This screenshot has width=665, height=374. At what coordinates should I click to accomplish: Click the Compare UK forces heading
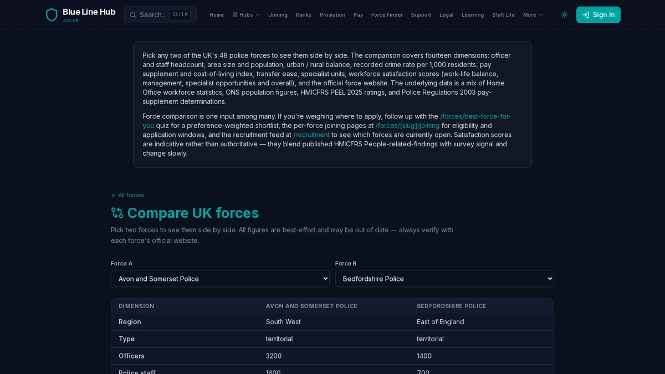point(193,213)
